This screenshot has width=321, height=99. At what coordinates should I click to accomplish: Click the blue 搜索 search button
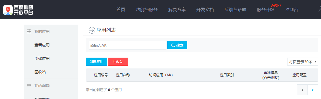177,45
